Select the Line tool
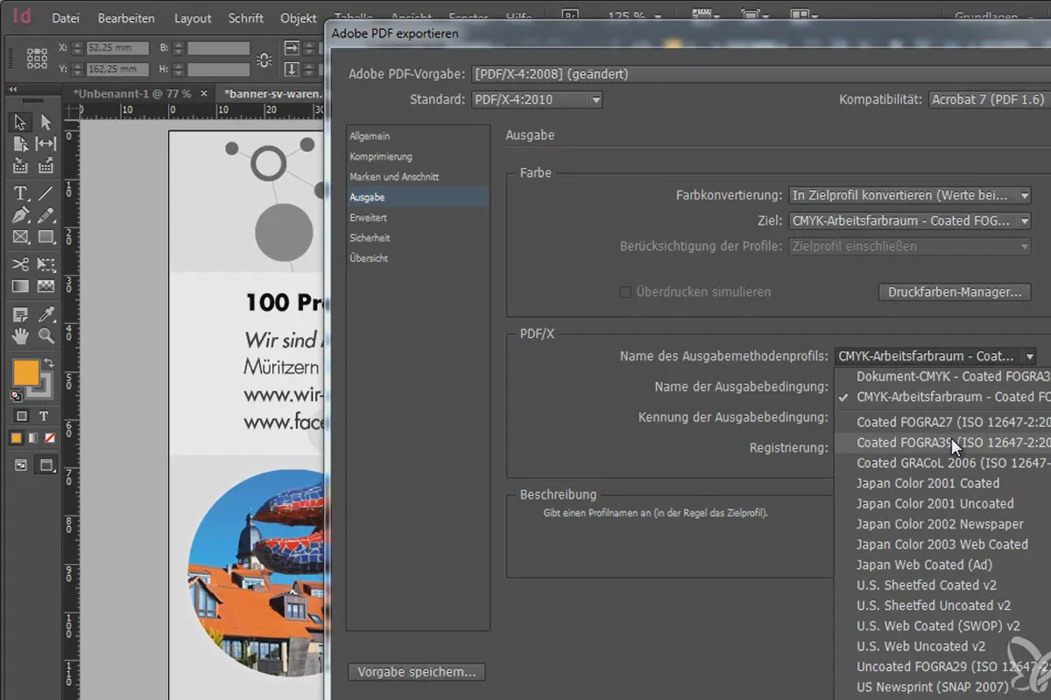This screenshot has width=1051, height=700. [x=46, y=193]
